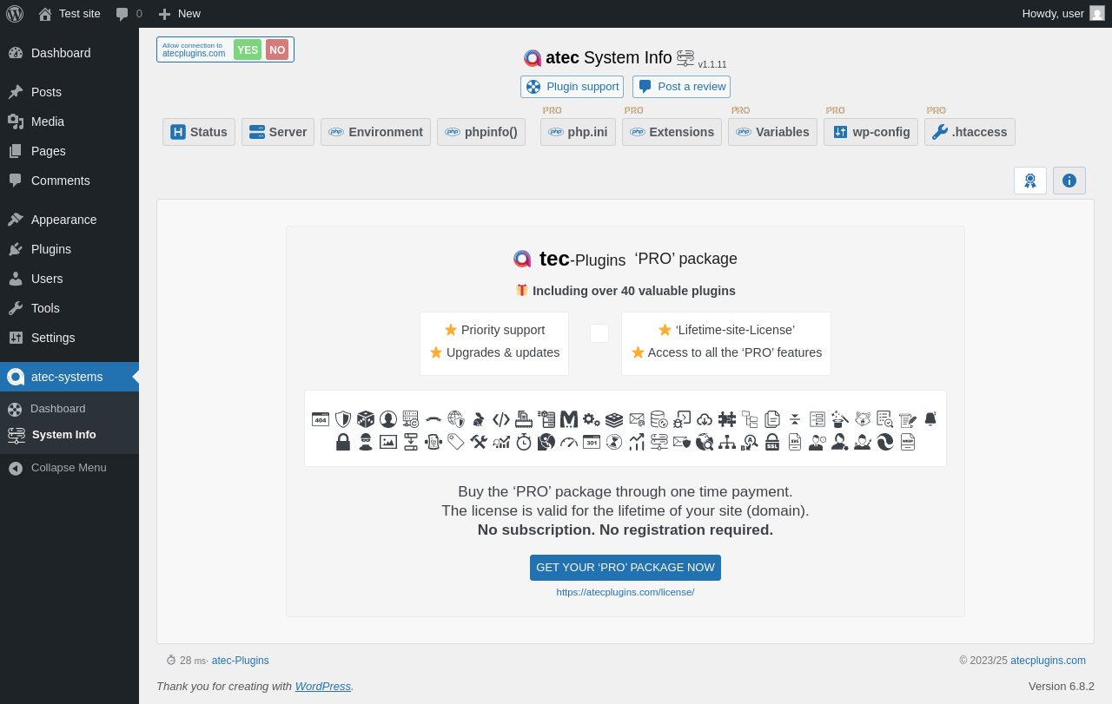Select System Info submenu item

coord(69,435)
